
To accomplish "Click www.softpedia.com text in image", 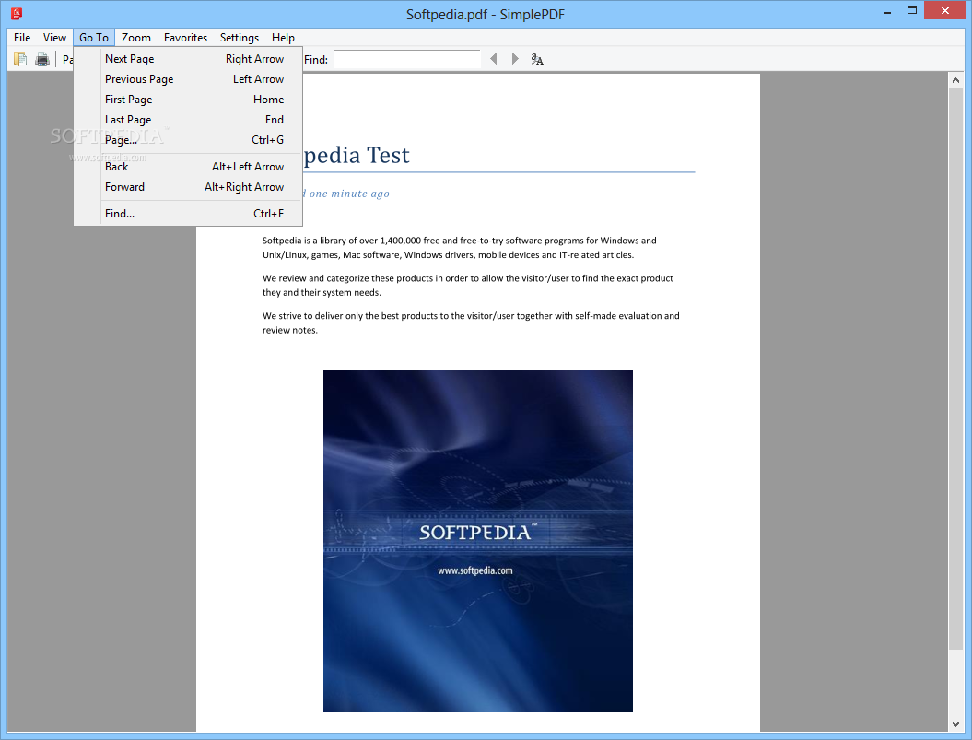I will 474,570.
